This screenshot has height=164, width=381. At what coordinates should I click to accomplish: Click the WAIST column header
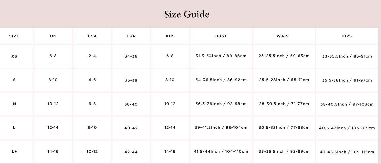[x=284, y=36]
